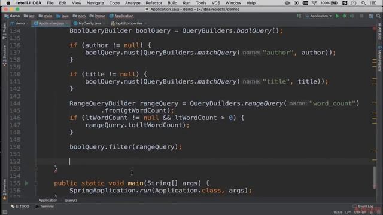Open the Maven Projects side panel

click(379, 59)
